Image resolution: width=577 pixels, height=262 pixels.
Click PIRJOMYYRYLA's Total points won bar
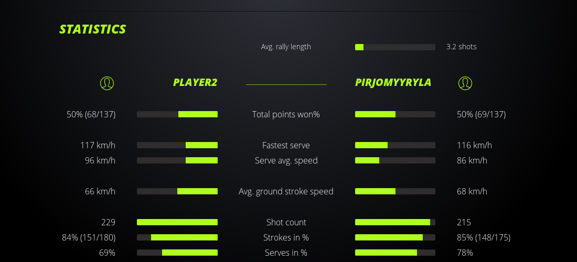click(395, 114)
